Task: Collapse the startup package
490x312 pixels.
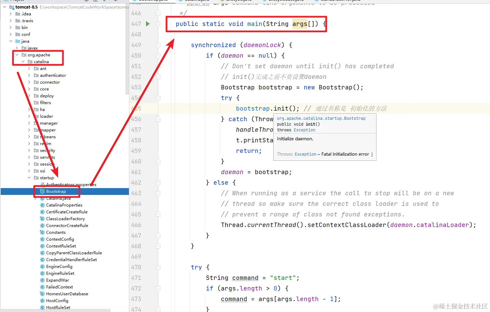Action: (29, 178)
